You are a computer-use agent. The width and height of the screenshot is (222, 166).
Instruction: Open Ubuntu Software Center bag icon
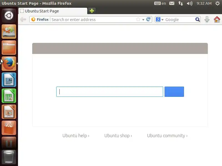[x=9, y=128]
